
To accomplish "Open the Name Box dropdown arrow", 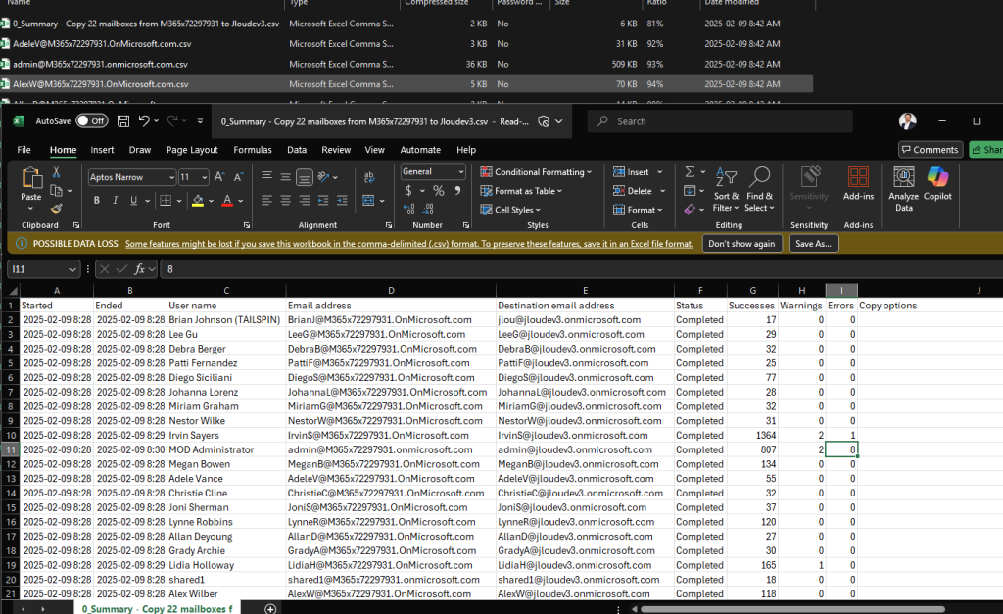I will (72, 269).
